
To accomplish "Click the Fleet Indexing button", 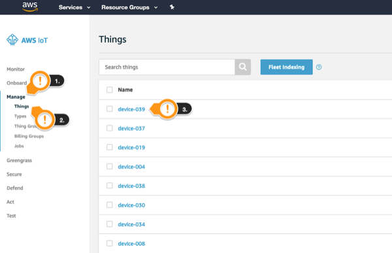I will (x=287, y=67).
